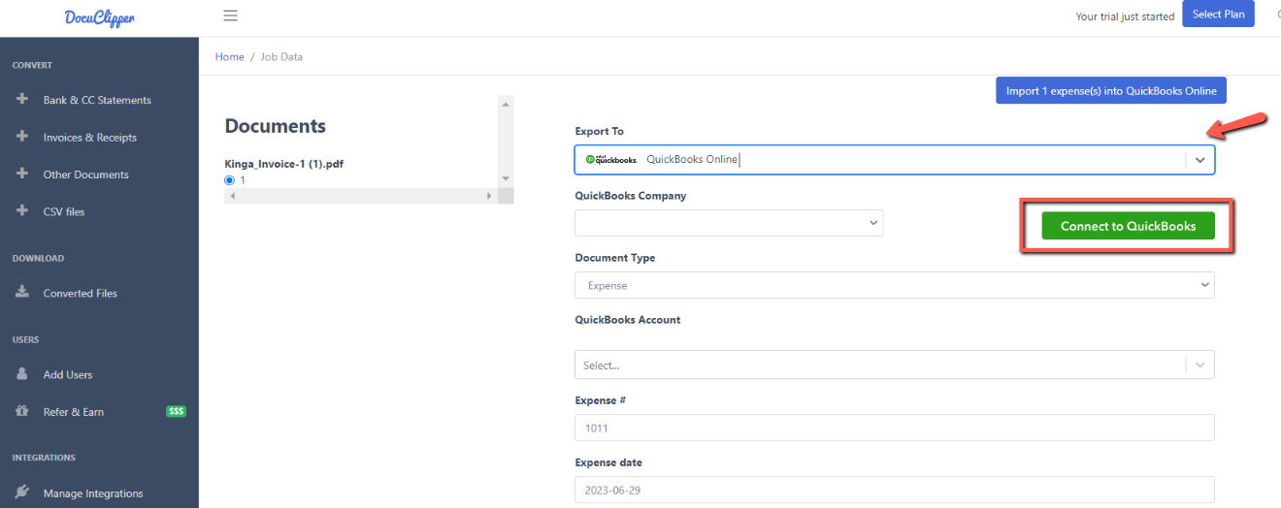The width and height of the screenshot is (1281, 508).
Task: Open the QuickBooks Company dropdown
Action: pyautogui.click(x=729, y=223)
